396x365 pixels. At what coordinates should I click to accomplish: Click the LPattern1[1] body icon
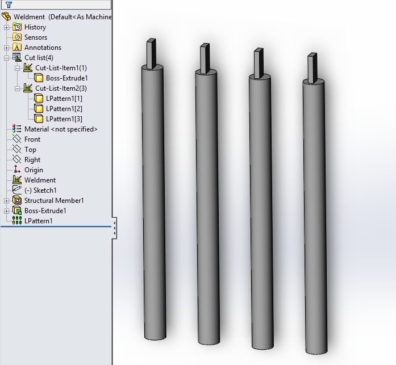[x=39, y=99]
